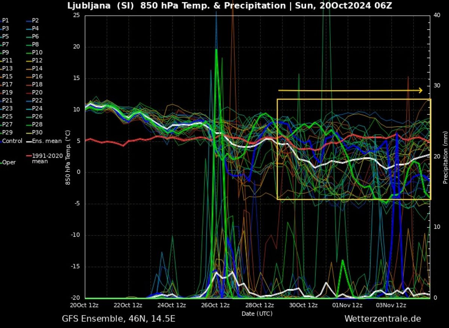Select the P22 legend entry

click(37, 101)
